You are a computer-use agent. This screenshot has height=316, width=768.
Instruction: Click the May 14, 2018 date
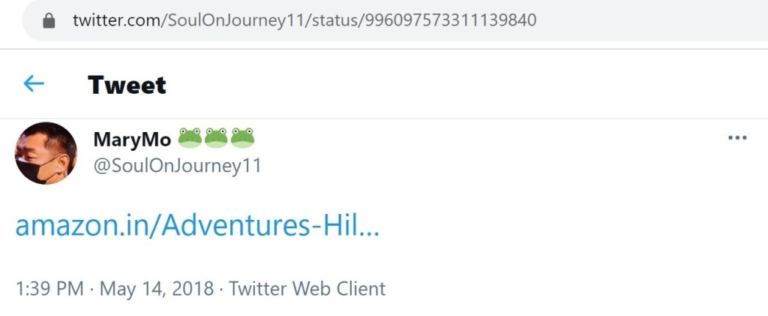pyautogui.click(x=157, y=288)
